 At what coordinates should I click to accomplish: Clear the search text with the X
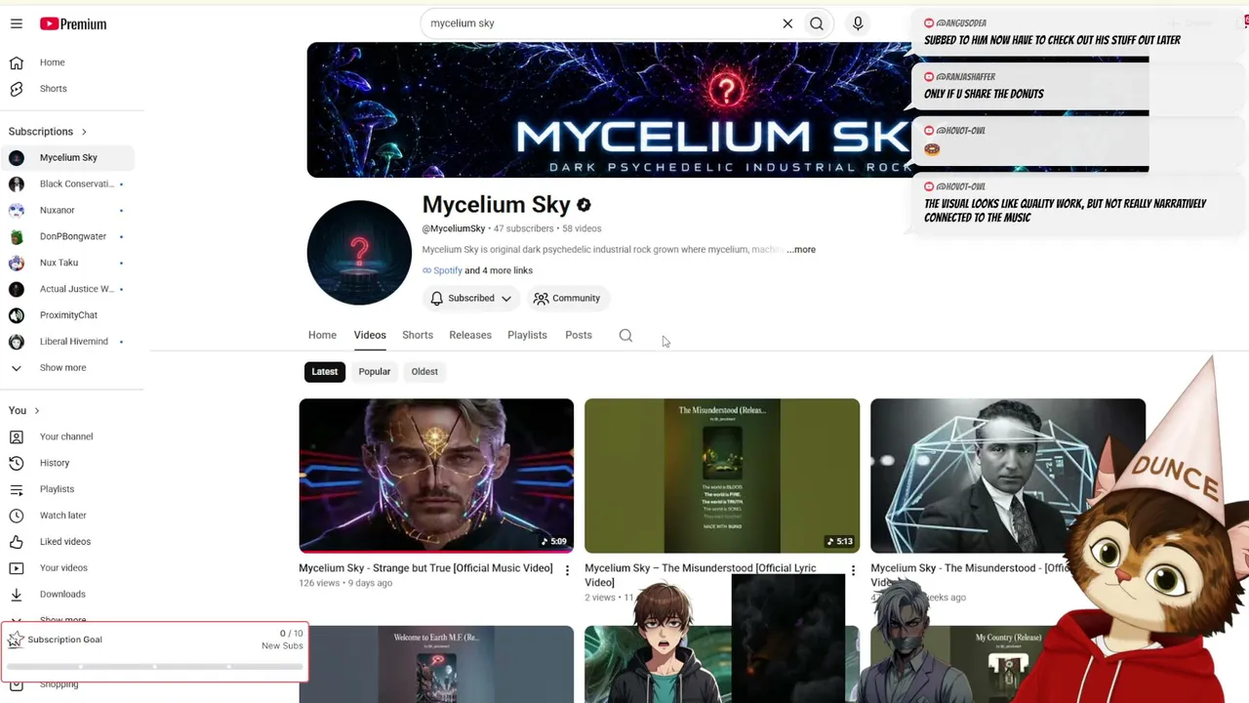pos(787,23)
